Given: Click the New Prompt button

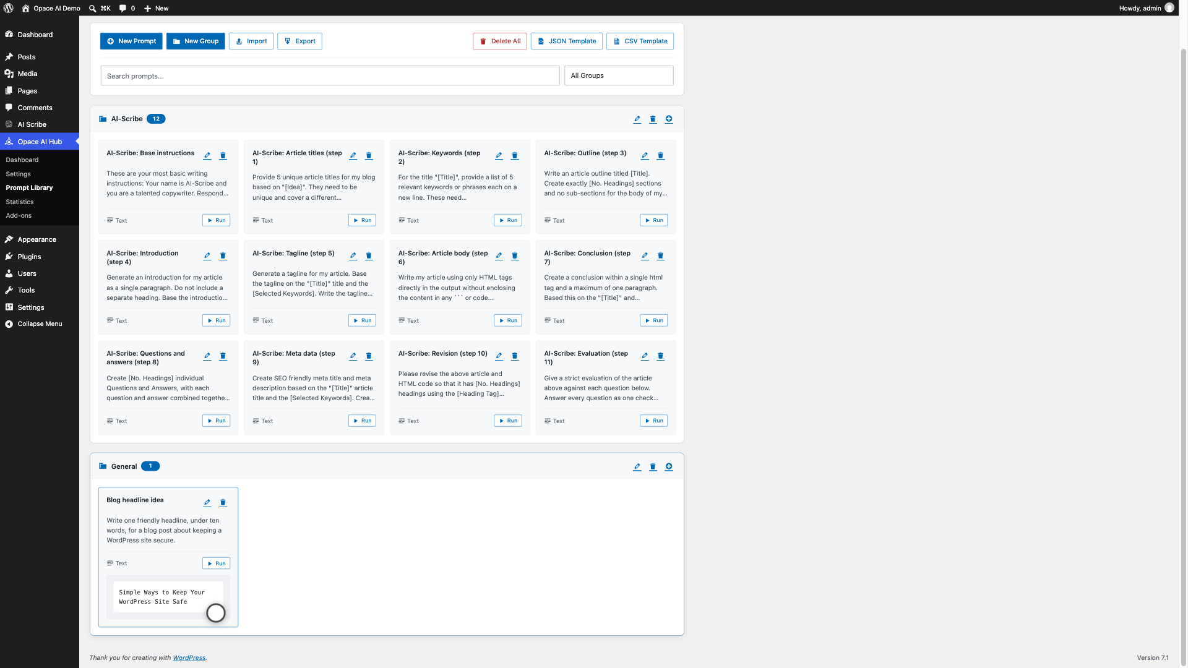Looking at the screenshot, I should pos(131,41).
